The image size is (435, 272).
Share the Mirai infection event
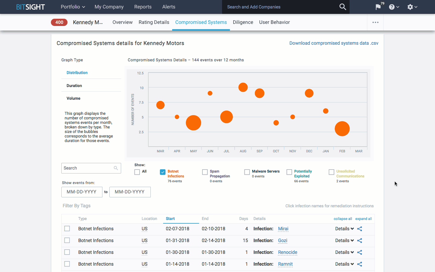pos(359,229)
